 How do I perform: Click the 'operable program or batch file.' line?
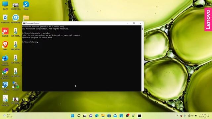click(x=37, y=37)
